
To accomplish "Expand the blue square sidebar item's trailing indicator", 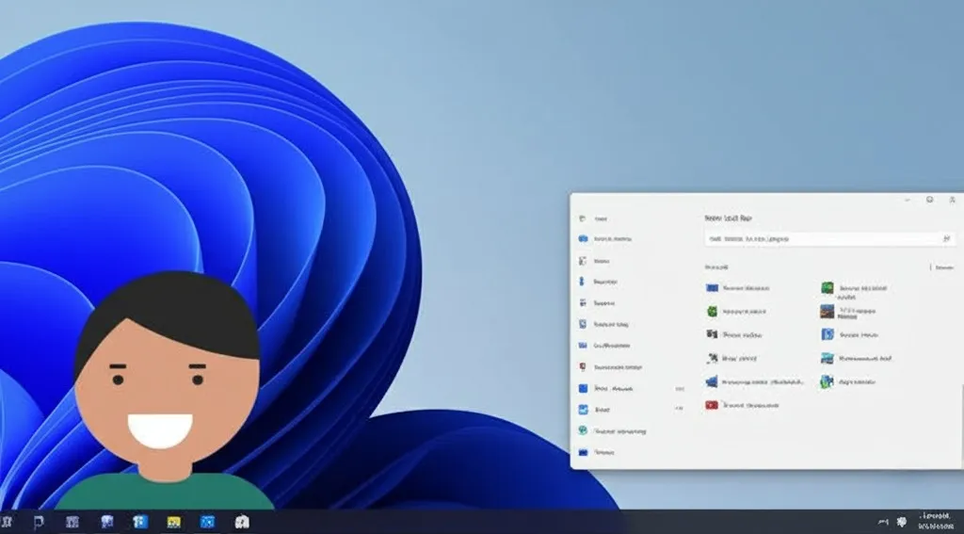I will coord(679,388).
